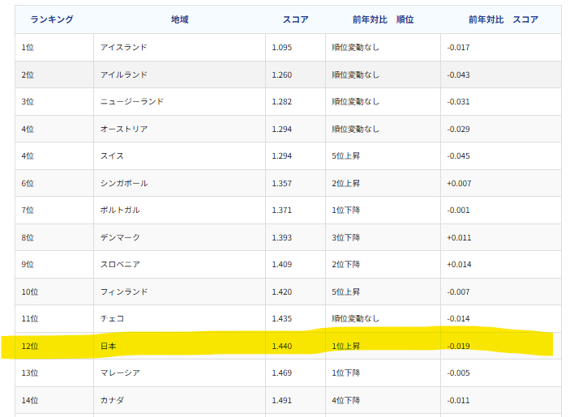This screenshot has height=417, width=574.
Task: Click the スコア column header
Action: (x=295, y=19)
